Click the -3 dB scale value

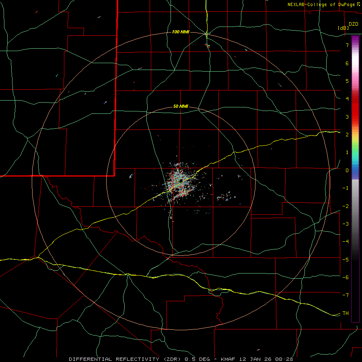tap(346, 224)
